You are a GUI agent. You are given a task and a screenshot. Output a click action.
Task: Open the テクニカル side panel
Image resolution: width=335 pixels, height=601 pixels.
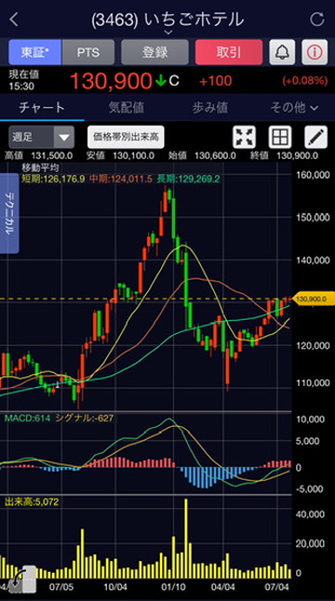point(9,213)
